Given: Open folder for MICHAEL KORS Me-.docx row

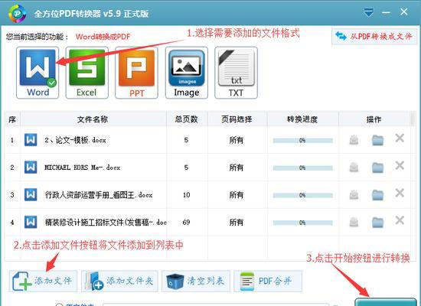Looking at the screenshot, I should [x=377, y=168].
